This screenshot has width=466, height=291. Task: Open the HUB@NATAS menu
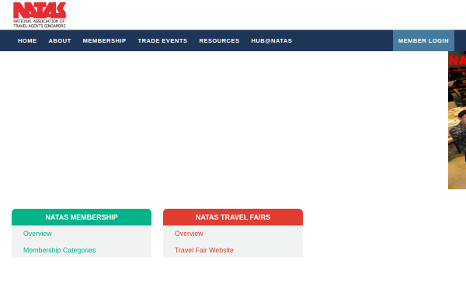[272, 40]
